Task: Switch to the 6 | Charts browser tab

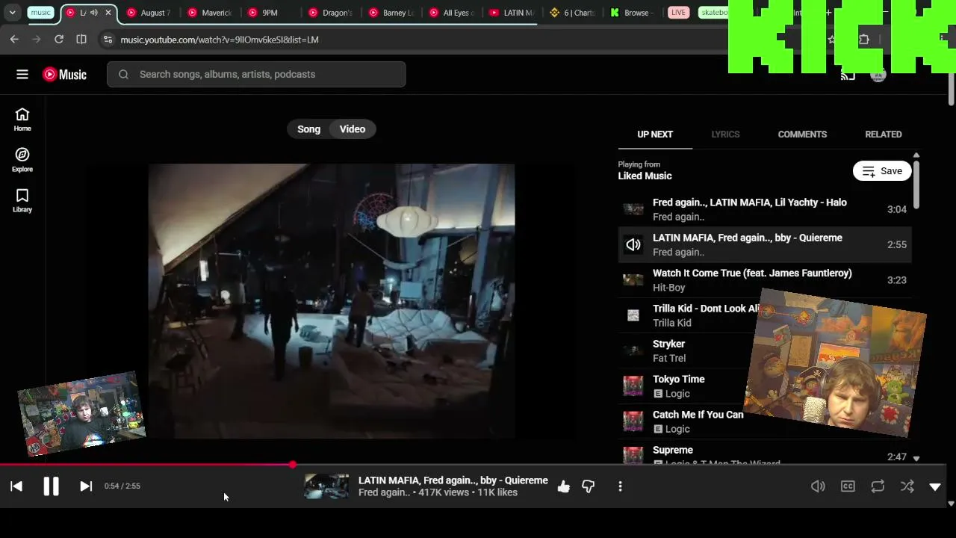Action: click(x=573, y=13)
